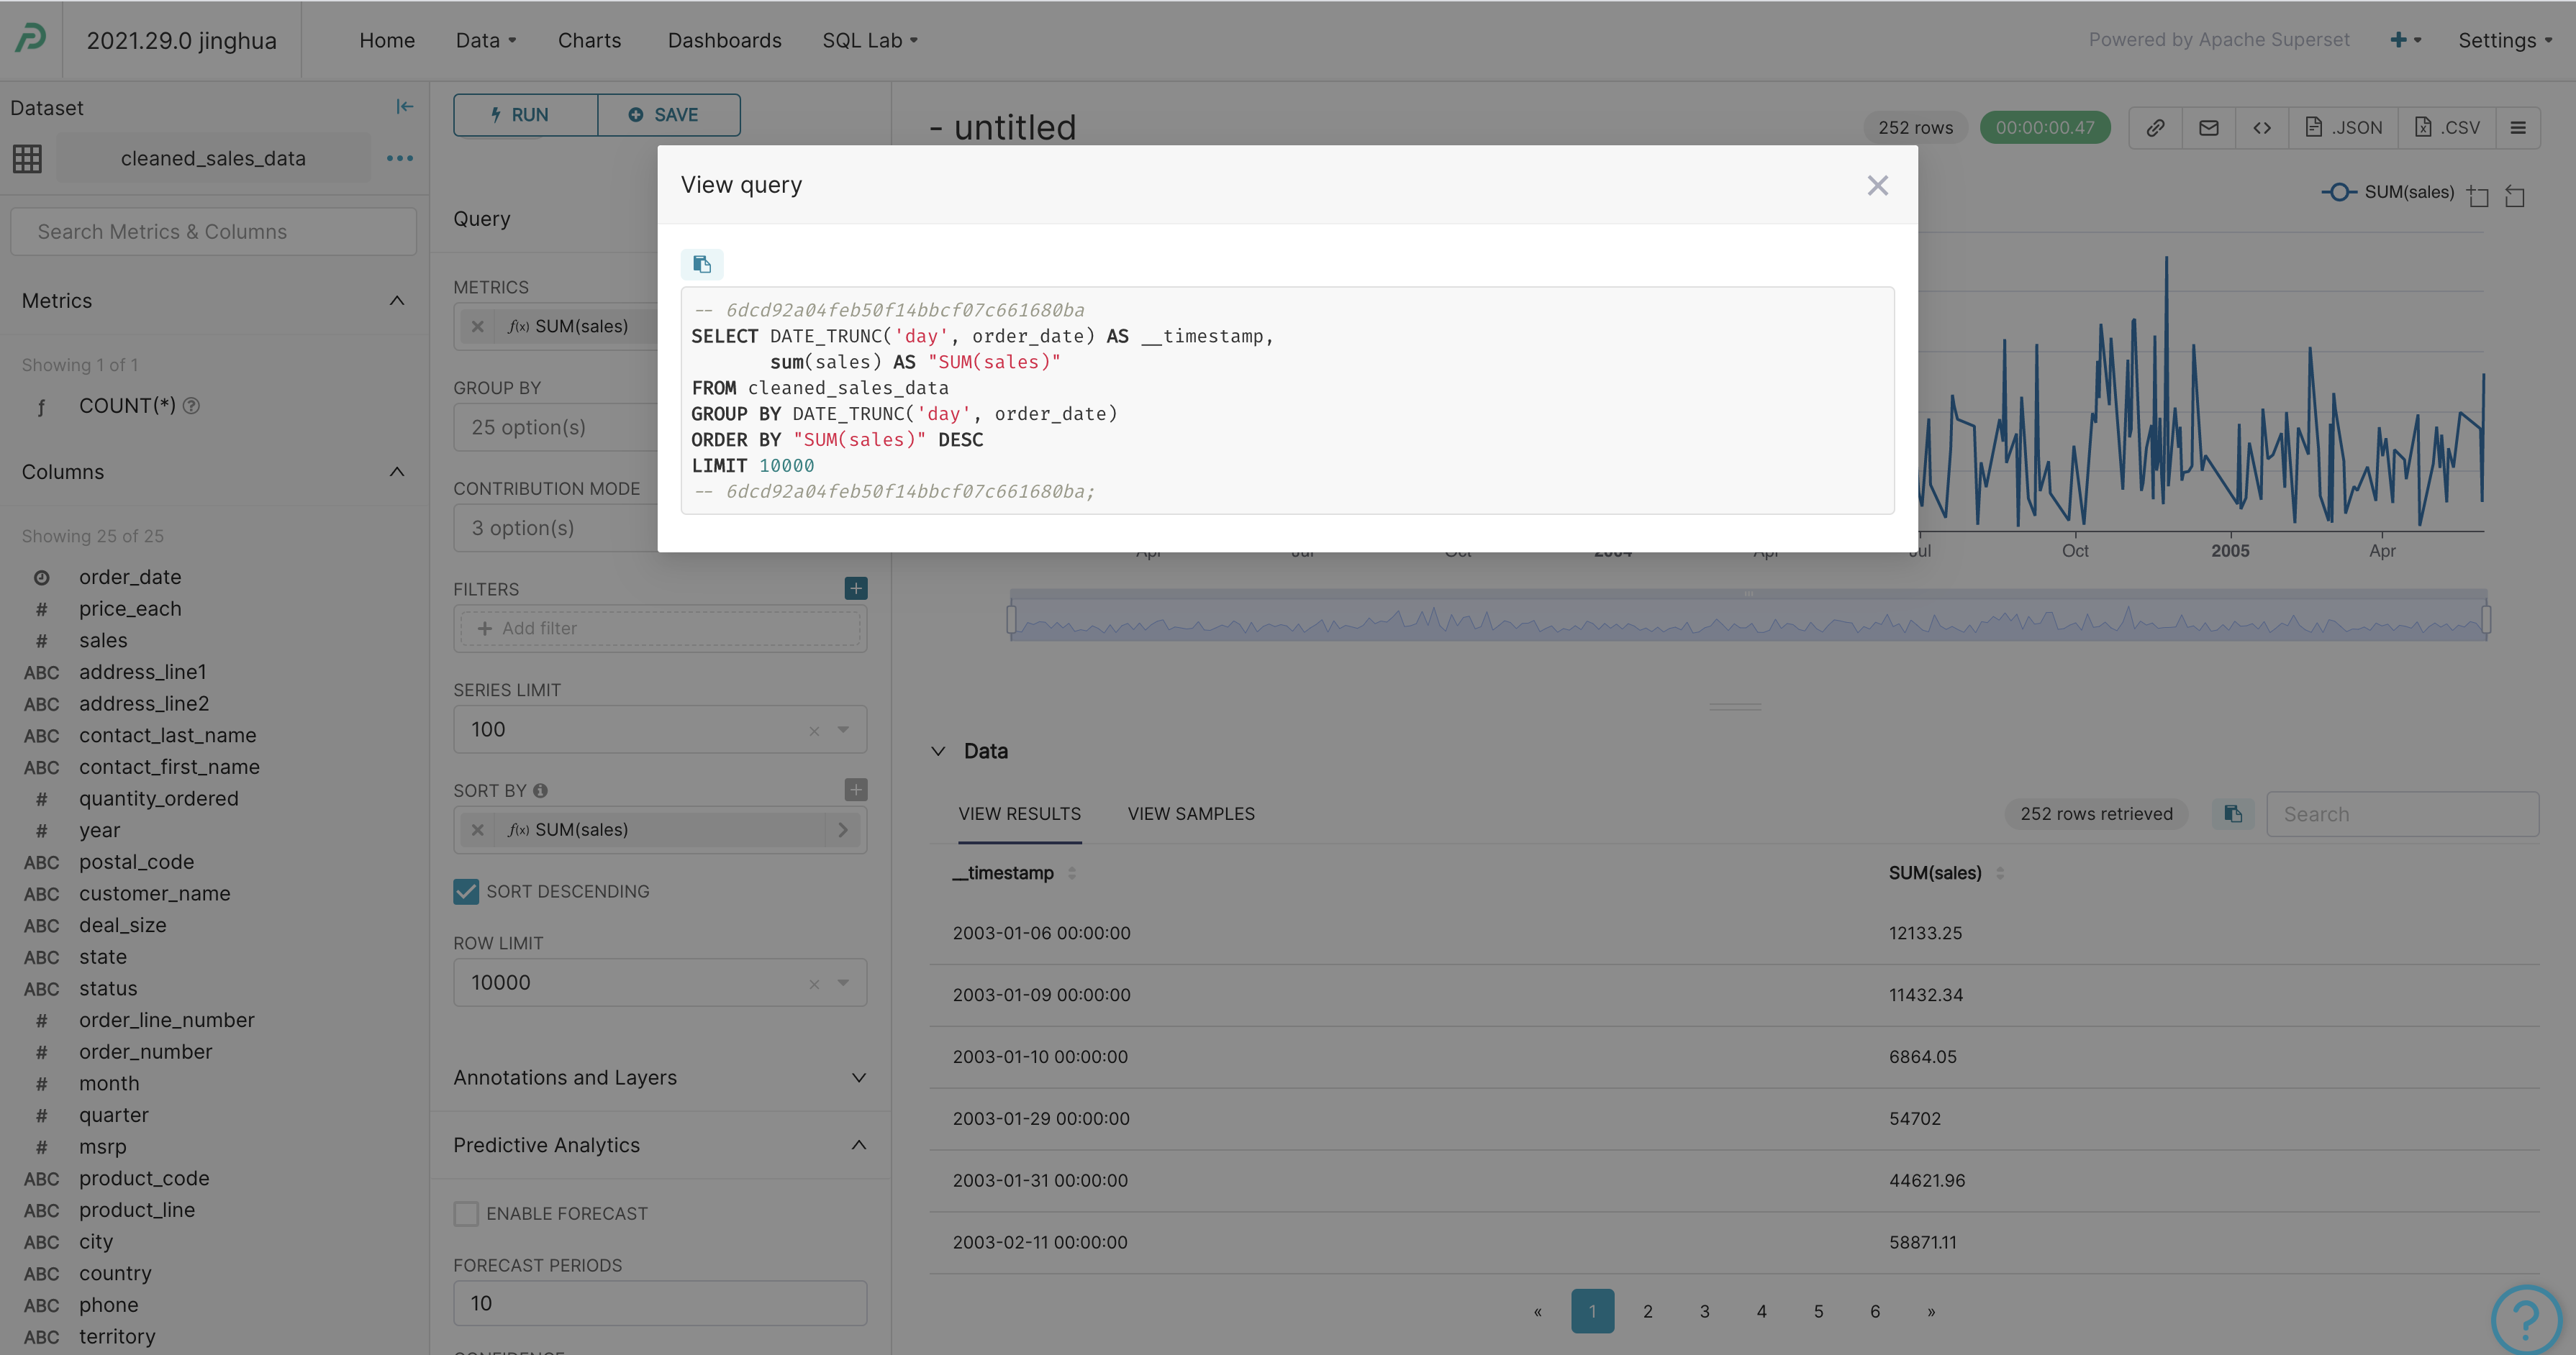Collapse the dataset panel with arrow icon
This screenshot has width=2576, height=1355.
pyautogui.click(x=404, y=107)
